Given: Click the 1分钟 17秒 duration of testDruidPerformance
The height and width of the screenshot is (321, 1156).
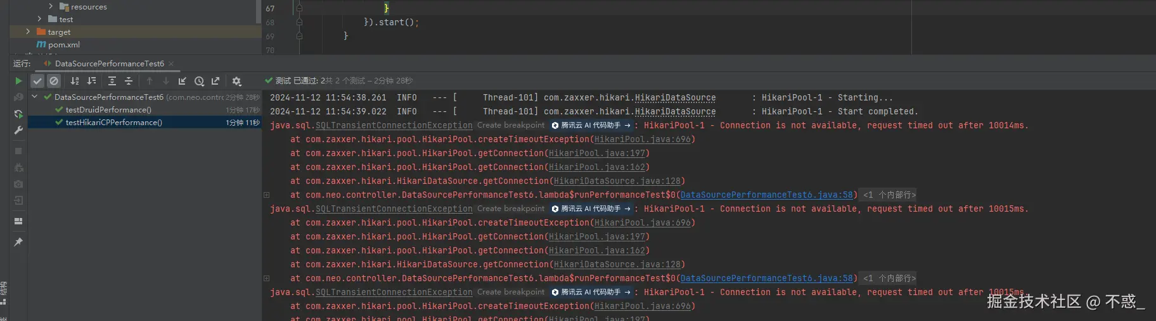Looking at the screenshot, I should (243, 110).
